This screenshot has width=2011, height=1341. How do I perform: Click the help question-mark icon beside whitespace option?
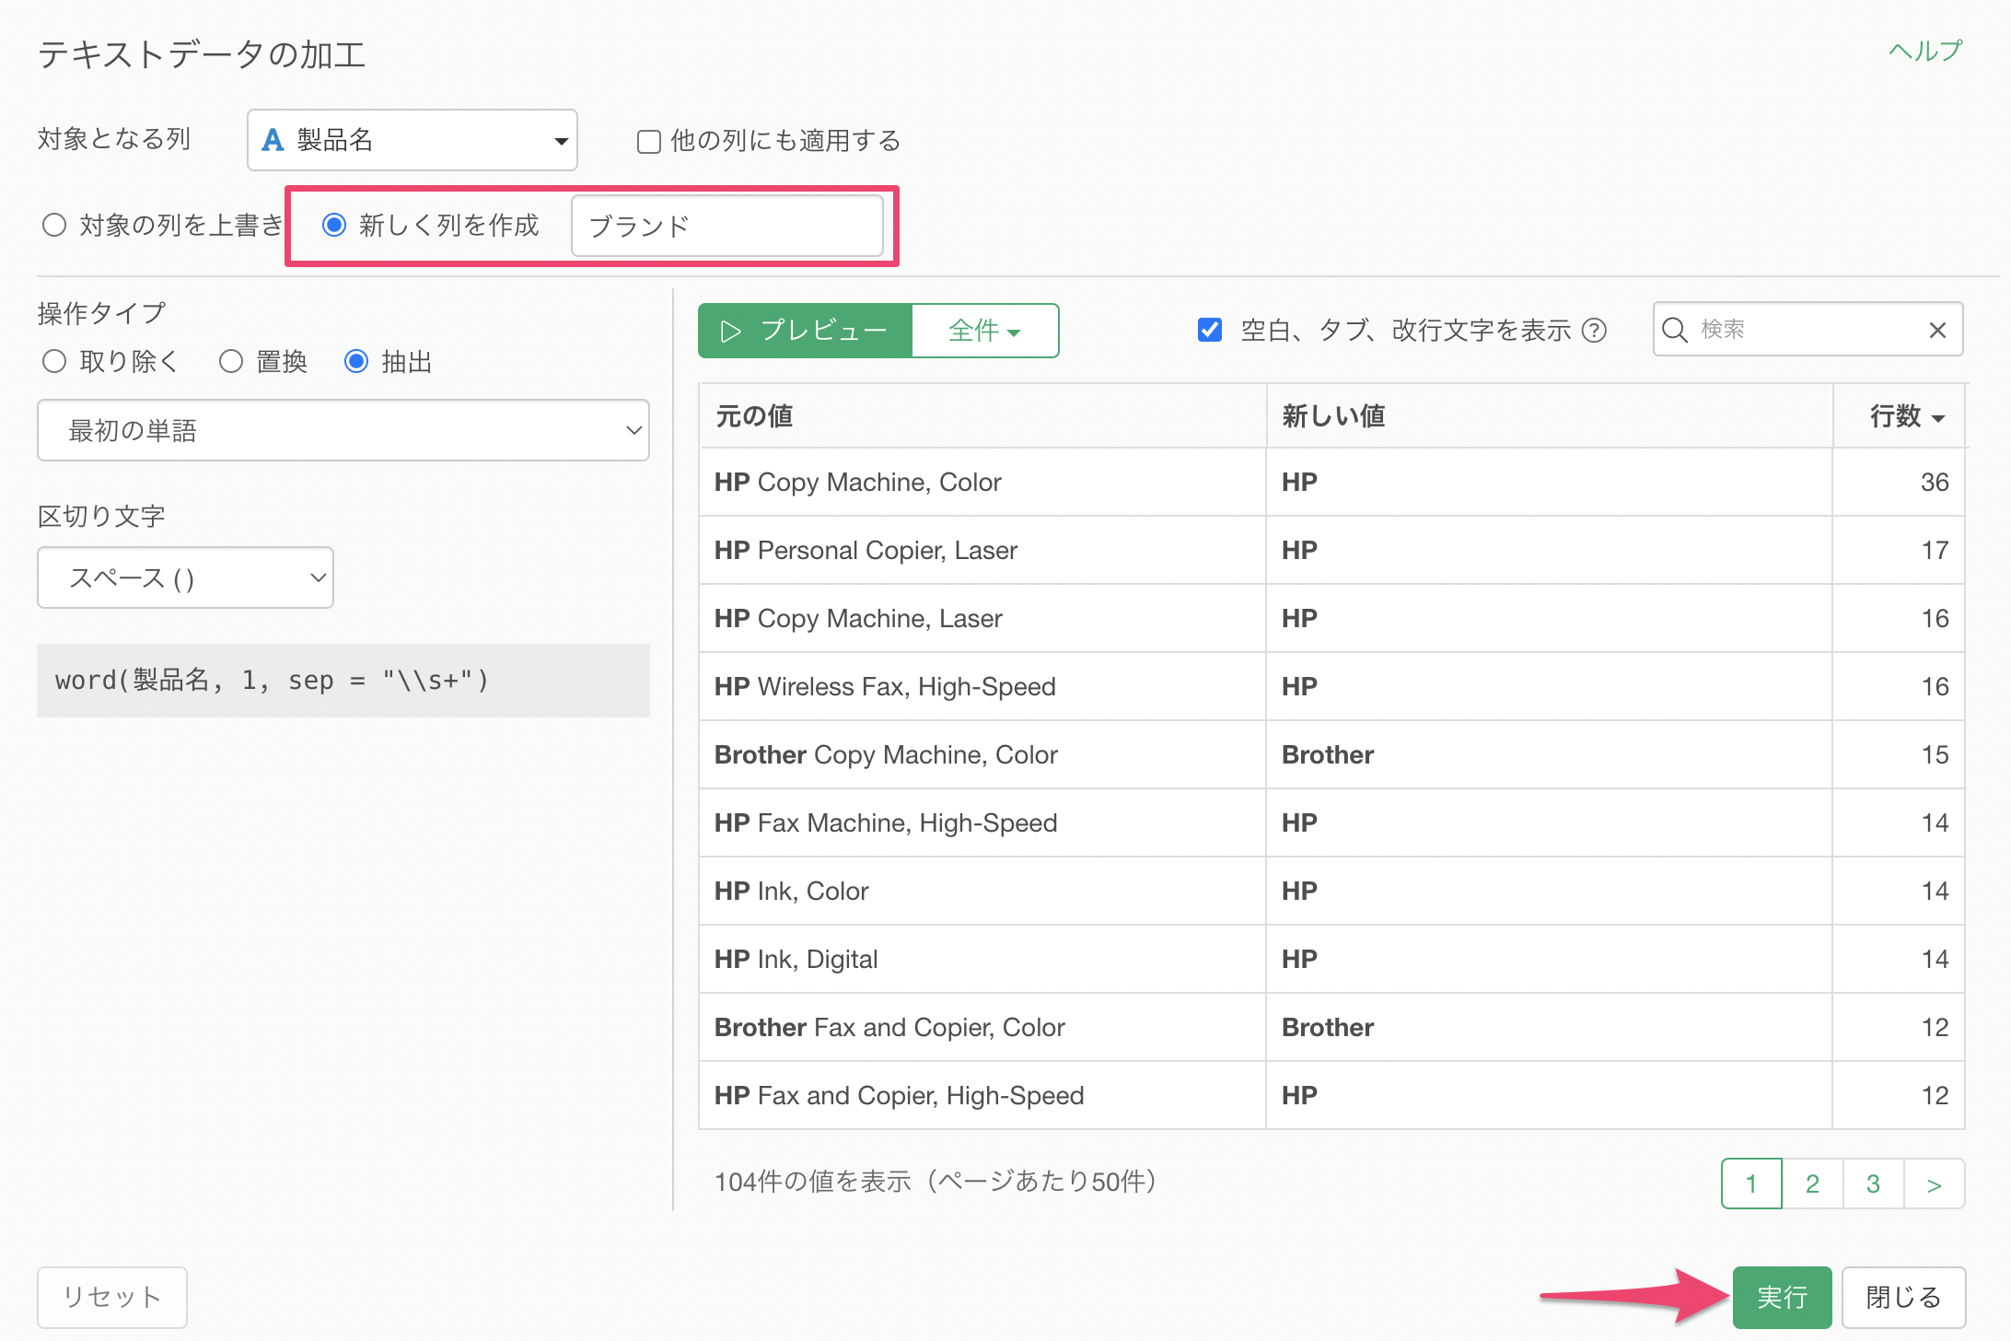(1594, 330)
